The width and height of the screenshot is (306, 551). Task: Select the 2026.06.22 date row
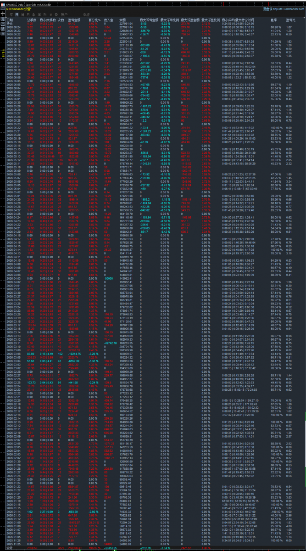tap(13, 34)
